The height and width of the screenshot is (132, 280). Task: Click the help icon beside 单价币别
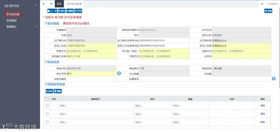tap(119, 73)
